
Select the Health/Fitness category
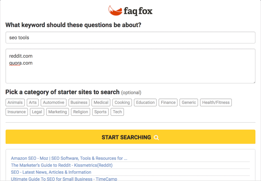216,102
